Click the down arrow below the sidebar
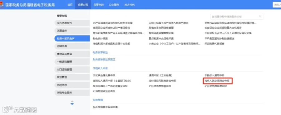Viewport: 281px width, 115px height. pyautogui.click(x=72, y=104)
